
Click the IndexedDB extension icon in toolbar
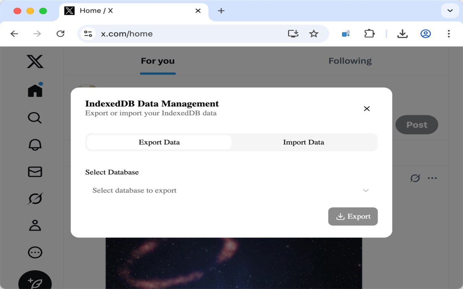[346, 34]
